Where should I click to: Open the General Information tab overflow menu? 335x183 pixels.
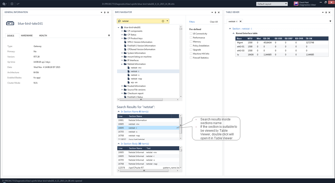tap(109, 36)
